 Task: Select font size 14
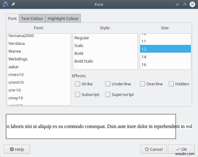tap(144, 57)
